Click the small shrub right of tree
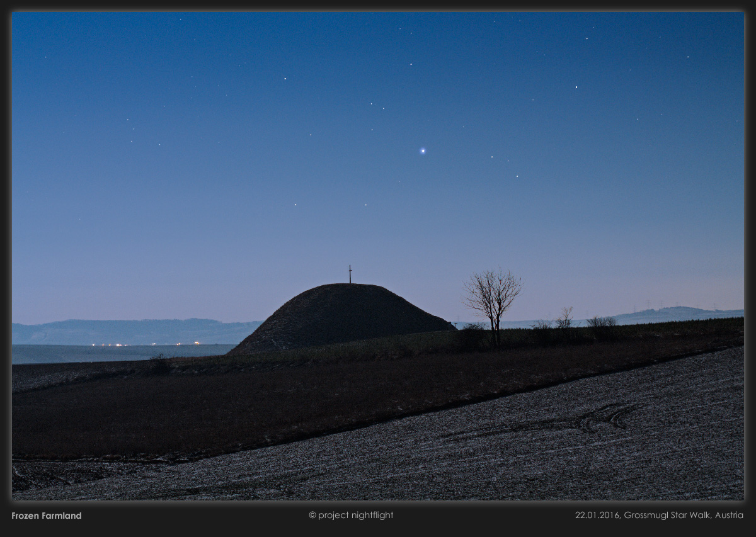Image resolution: width=756 pixels, height=537 pixels. point(564,319)
